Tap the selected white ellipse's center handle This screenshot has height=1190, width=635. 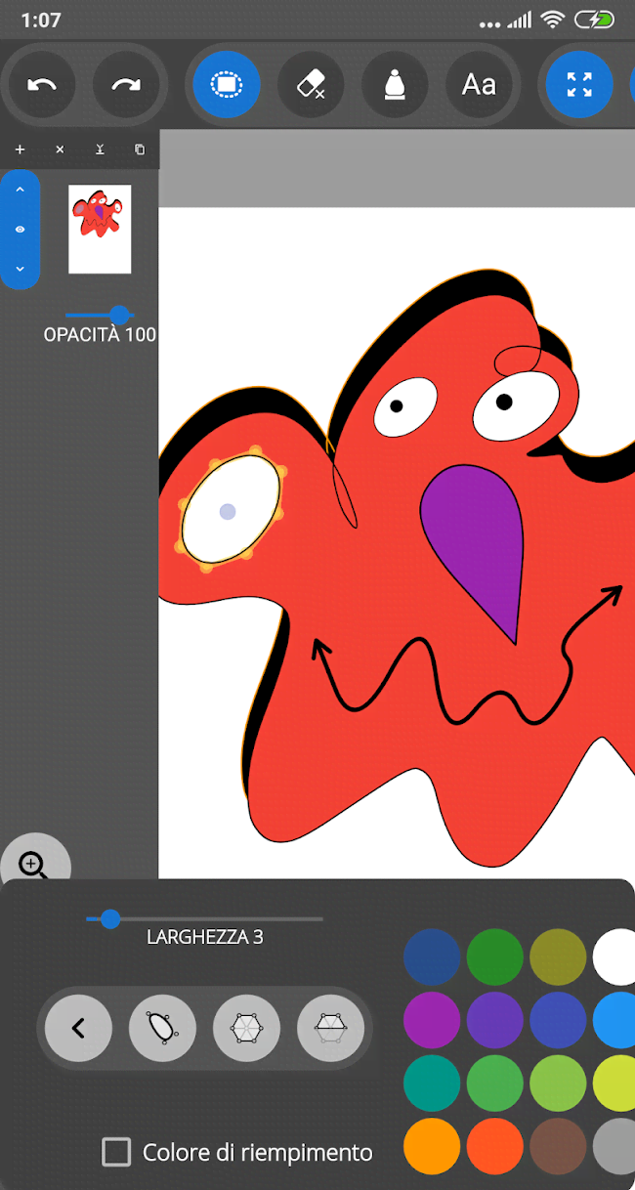pos(228,511)
